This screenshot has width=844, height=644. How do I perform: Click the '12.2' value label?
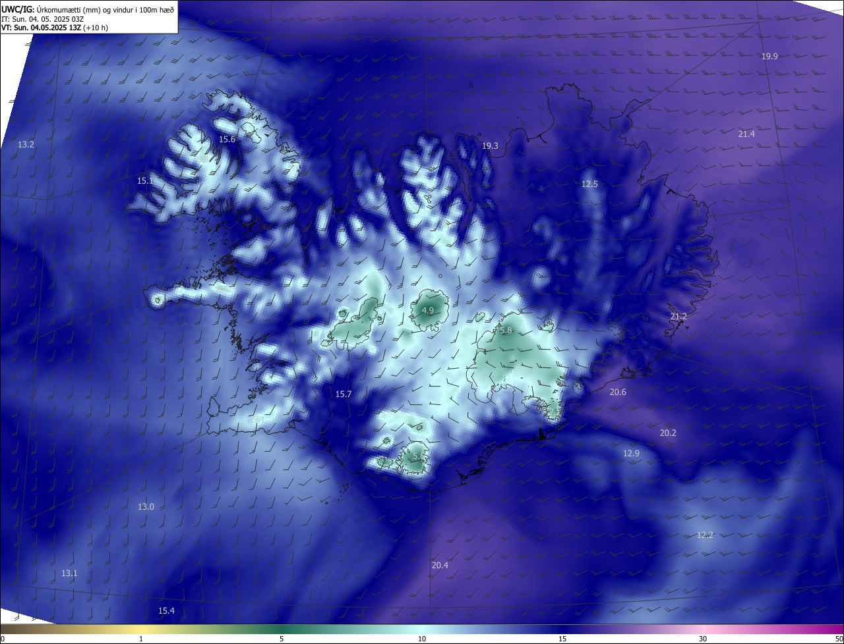[705, 535]
